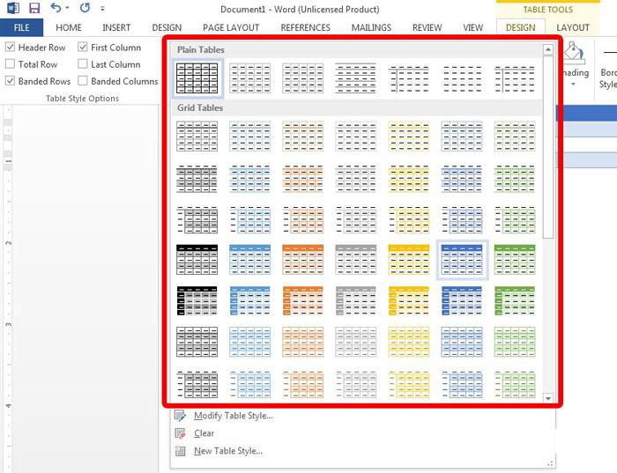Open Customize Quick Access Toolbar dropdown
The height and width of the screenshot is (473, 617).
102,8
